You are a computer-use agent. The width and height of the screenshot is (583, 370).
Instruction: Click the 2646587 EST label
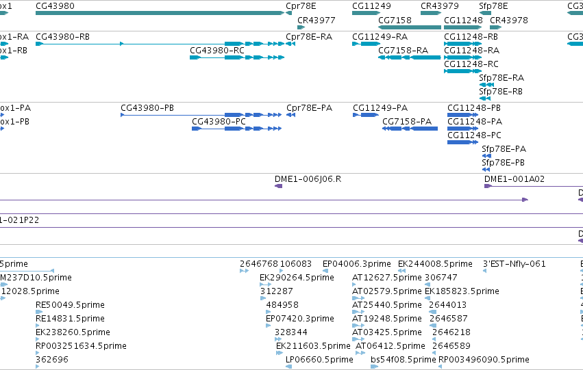(449, 319)
